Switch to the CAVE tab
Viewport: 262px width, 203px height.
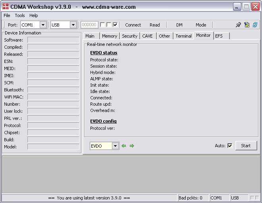(148, 36)
